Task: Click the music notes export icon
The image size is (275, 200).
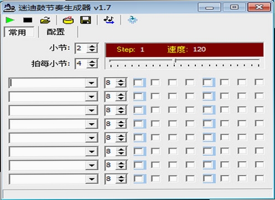Action: click(x=109, y=20)
